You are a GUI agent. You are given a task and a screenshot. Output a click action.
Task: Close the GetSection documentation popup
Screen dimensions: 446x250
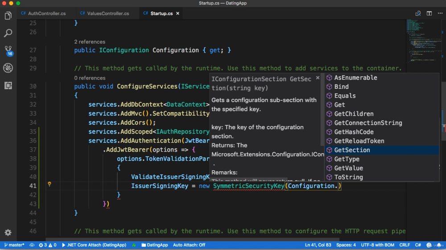click(318, 78)
